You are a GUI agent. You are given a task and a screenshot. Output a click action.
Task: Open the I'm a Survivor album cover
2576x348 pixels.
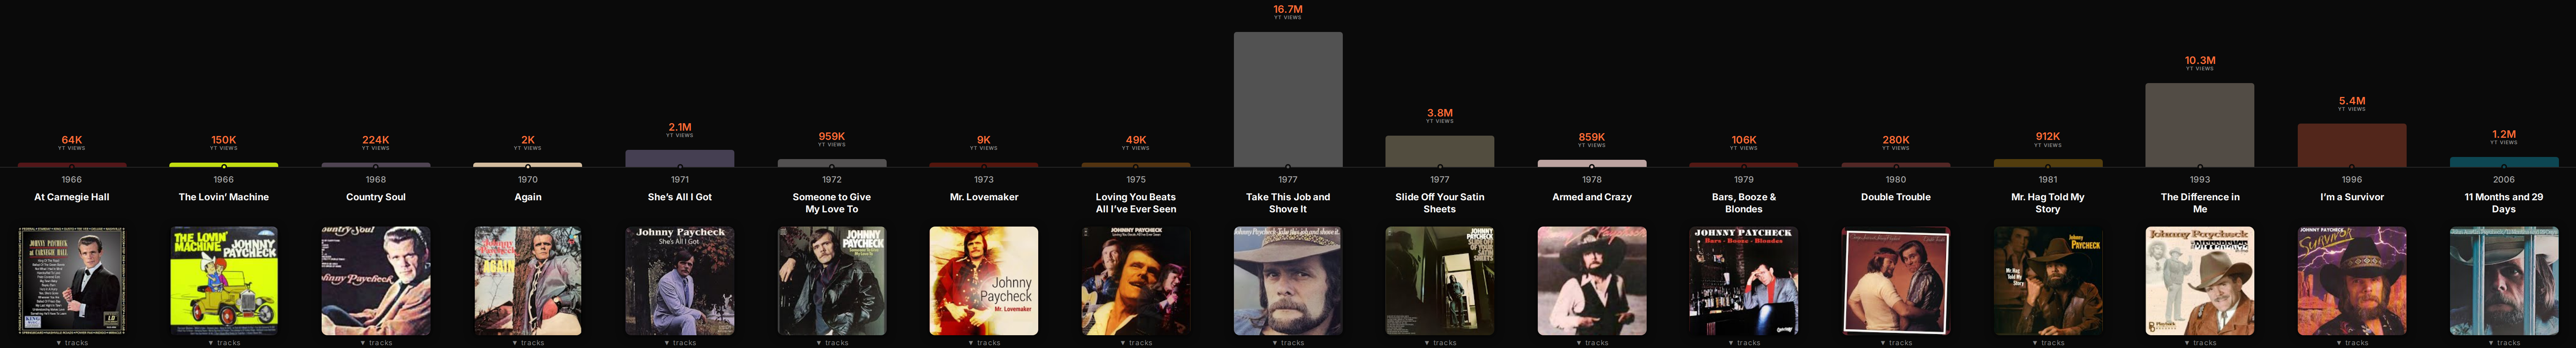[2352, 280]
